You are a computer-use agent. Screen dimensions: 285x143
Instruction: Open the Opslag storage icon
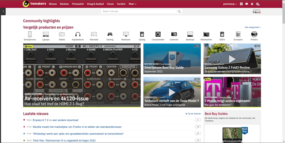coord(142,34)
